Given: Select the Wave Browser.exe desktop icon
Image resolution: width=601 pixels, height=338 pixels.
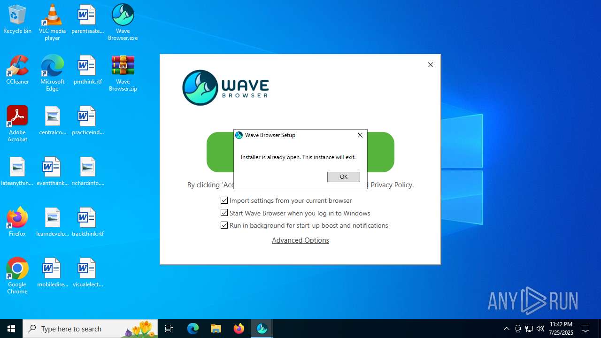Looking at the screenshot, I should point(123,23).
